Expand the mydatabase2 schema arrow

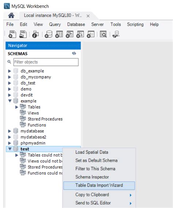coord(9,137)
